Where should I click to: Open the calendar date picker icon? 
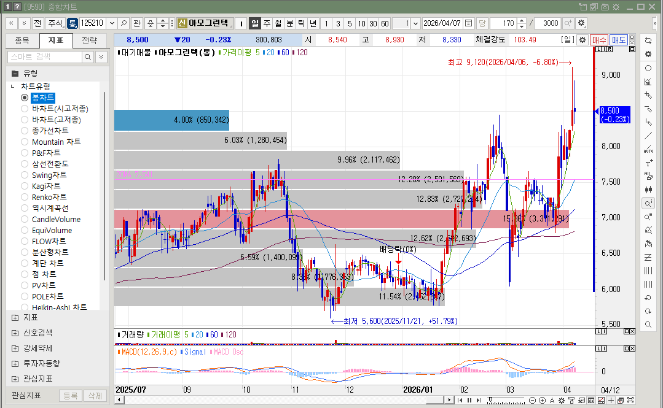468,23
